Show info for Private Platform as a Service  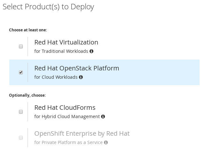tap(106, 142)
